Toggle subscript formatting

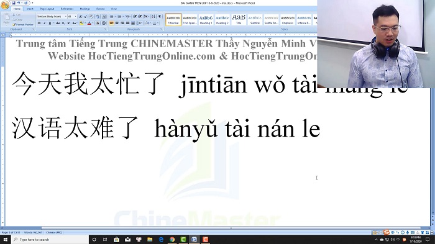(x=63, y=23)
